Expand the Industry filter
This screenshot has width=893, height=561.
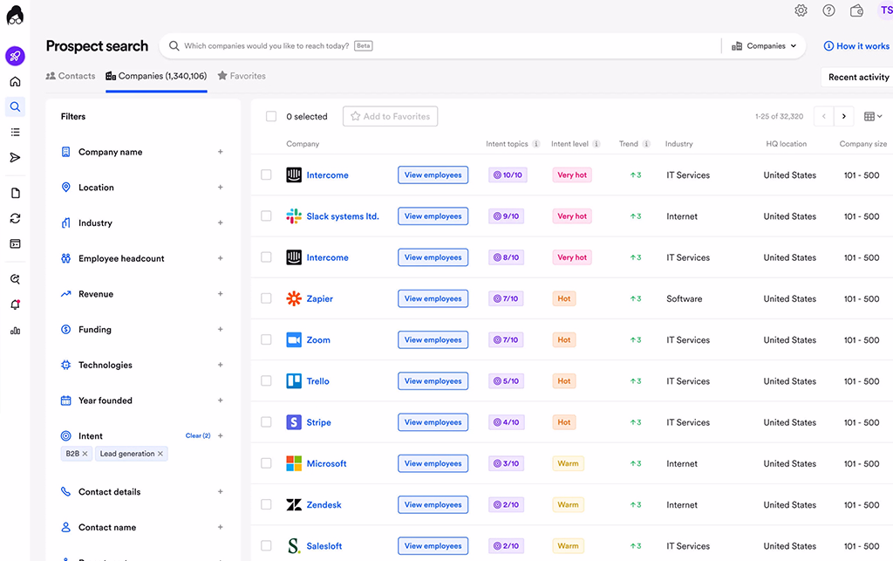(x=220, y=222)
